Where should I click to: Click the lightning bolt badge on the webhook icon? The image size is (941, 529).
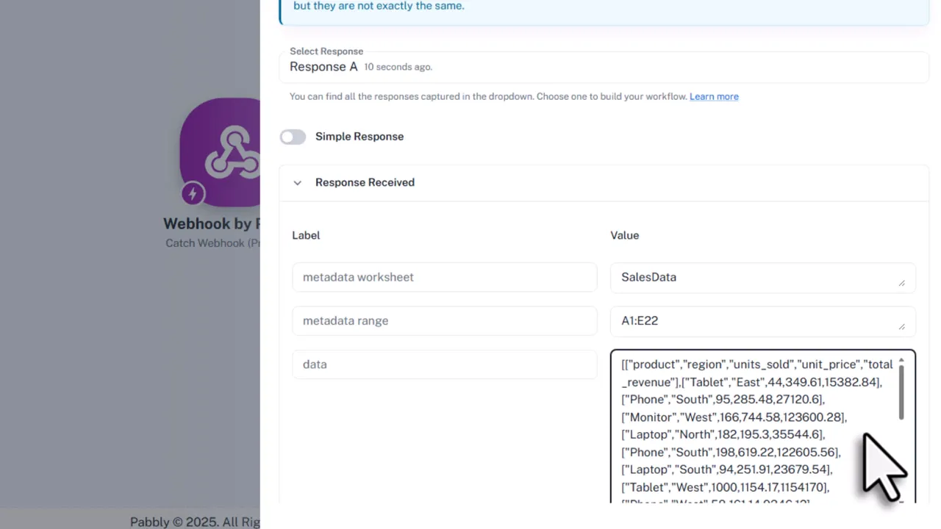[x=193, y=193]
